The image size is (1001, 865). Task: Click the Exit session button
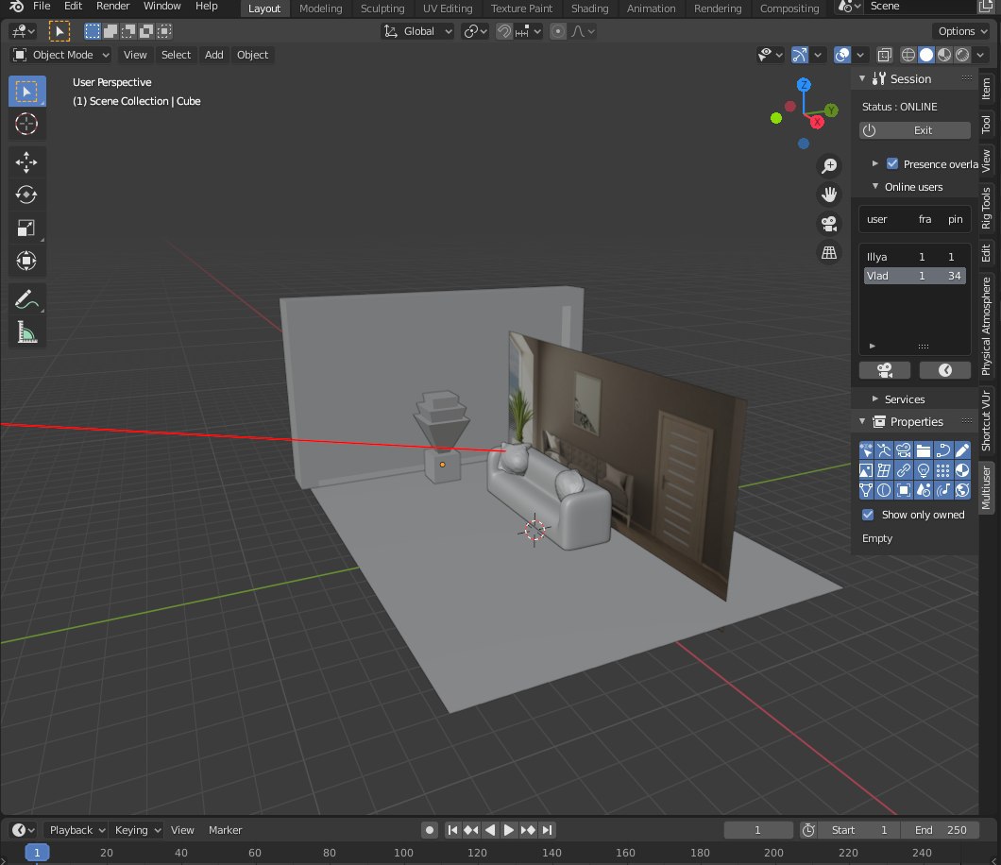coord(915,130)
